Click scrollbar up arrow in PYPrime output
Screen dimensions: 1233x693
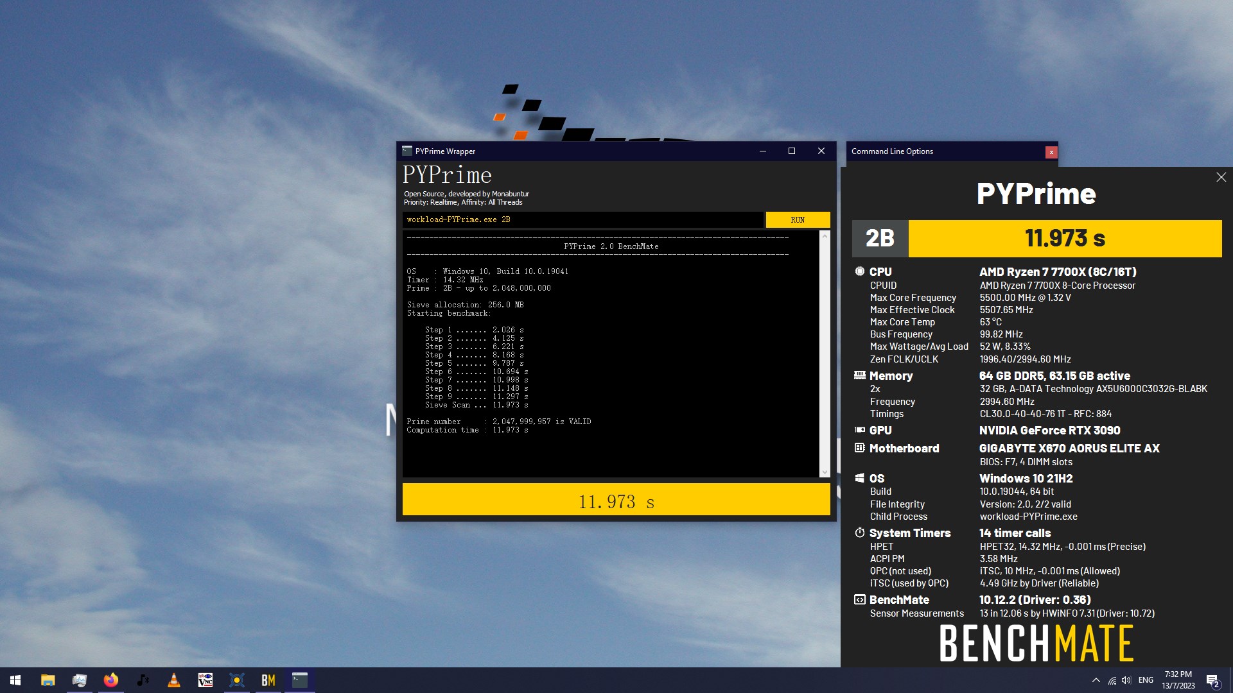[825, 236]
